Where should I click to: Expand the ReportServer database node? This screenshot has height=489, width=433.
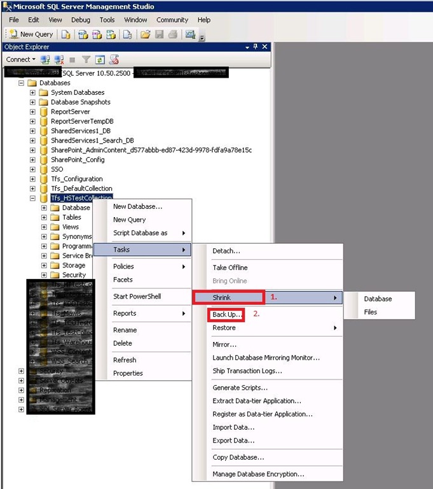click(x=32, y=111)
